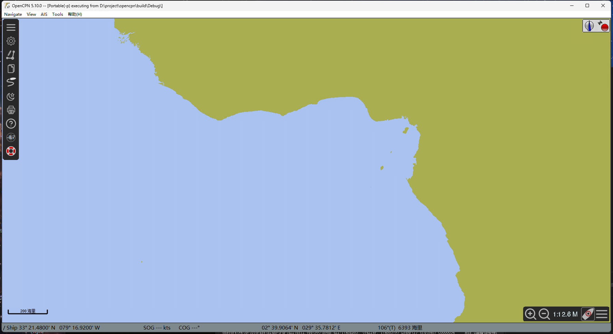This screenshot has width=613, height=334.
Task: Zoom in with the plus magnifier
Action: point(531,314)
